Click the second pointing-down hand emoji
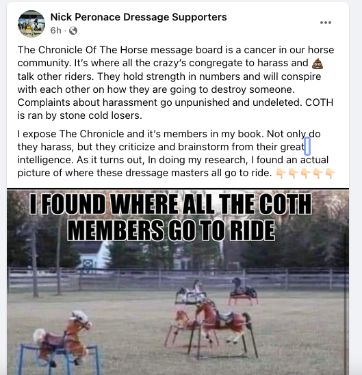This screenshot has height=375, width=362. tap(294, 173)
